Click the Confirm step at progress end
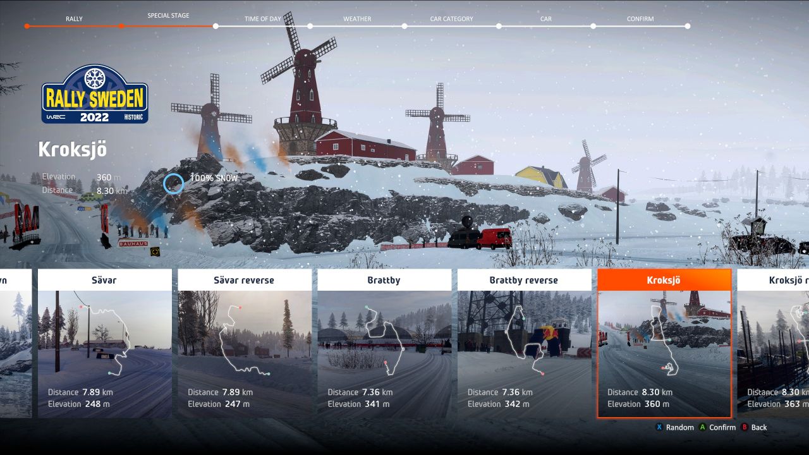This screenshot has width=809, height=455. (x=687, y=26)
